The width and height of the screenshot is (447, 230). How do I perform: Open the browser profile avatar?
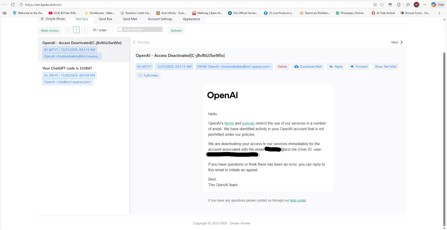pyautogui.click(x=416, y=5)
